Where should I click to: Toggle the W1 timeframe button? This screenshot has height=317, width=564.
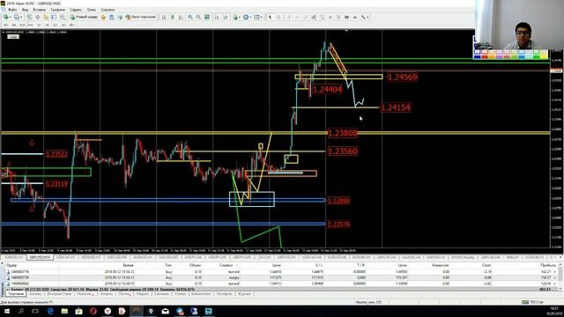(x=63, y=25)
